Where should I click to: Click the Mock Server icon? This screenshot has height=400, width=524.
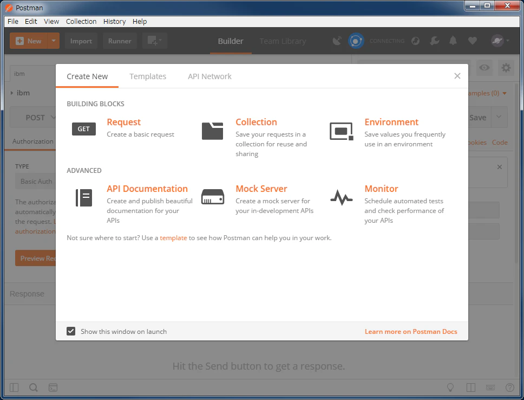(212, 197)
